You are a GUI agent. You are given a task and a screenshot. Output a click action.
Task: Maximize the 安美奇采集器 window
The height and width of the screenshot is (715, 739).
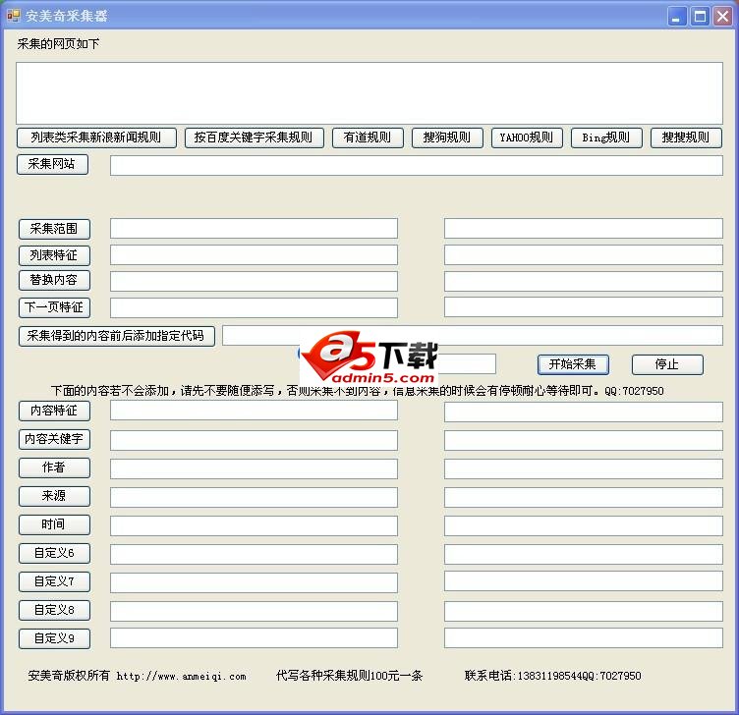(700, 17)
